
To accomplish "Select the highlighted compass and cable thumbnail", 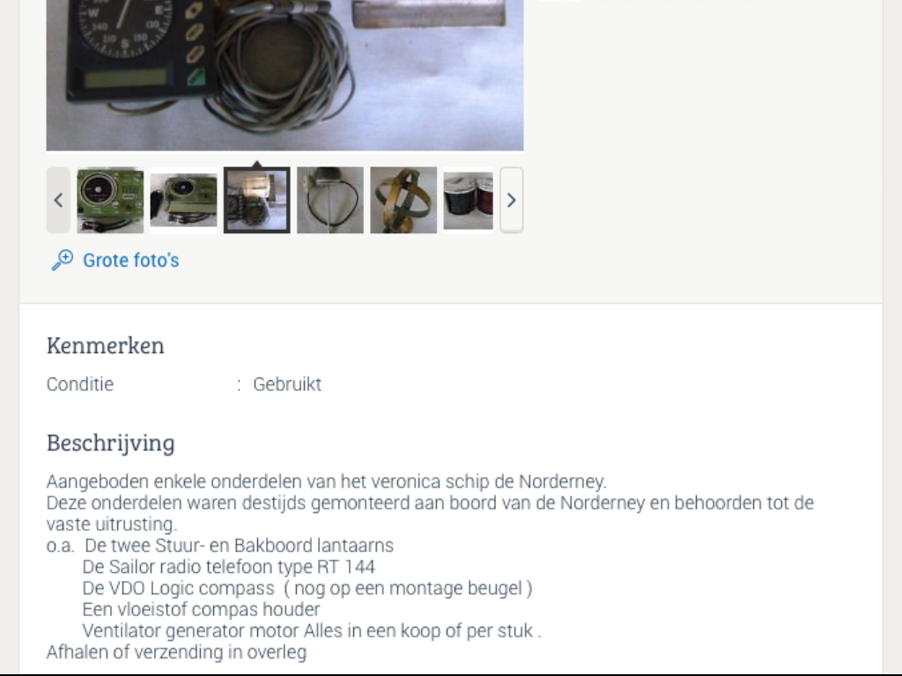I will point(256,200).
